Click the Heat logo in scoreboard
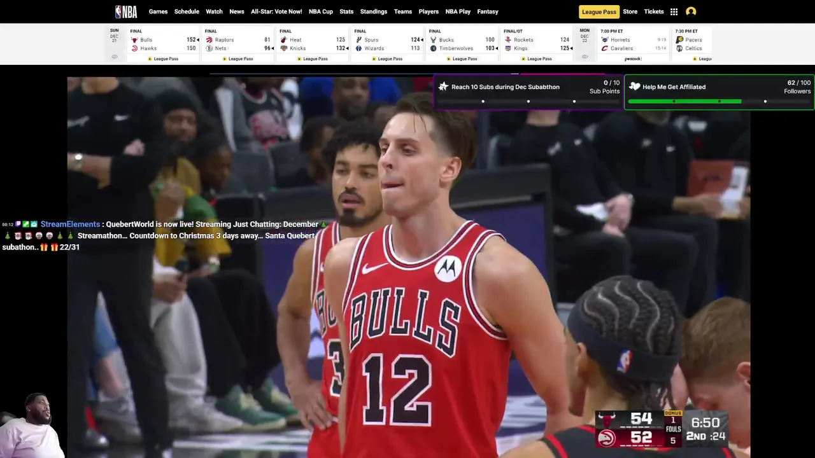 click(284, 40)
